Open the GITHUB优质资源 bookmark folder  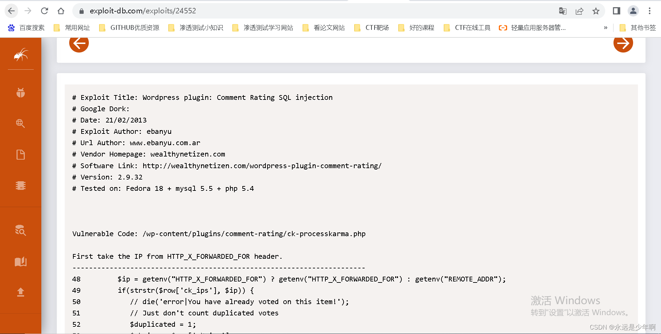coord(129,28)
